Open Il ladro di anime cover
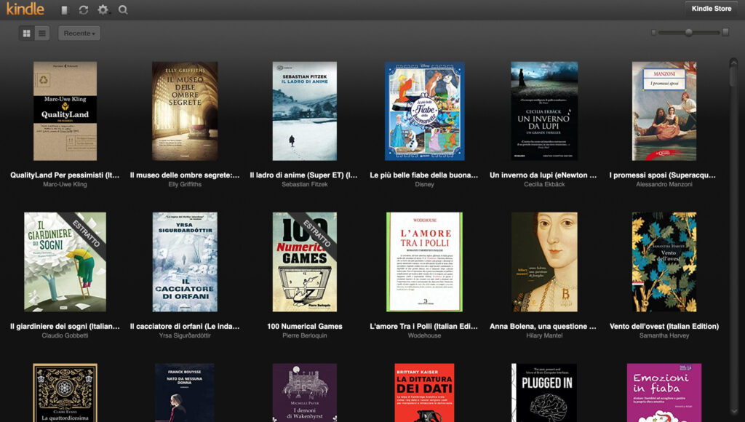Viewport: 745px width, 422px height. [305, 111]
